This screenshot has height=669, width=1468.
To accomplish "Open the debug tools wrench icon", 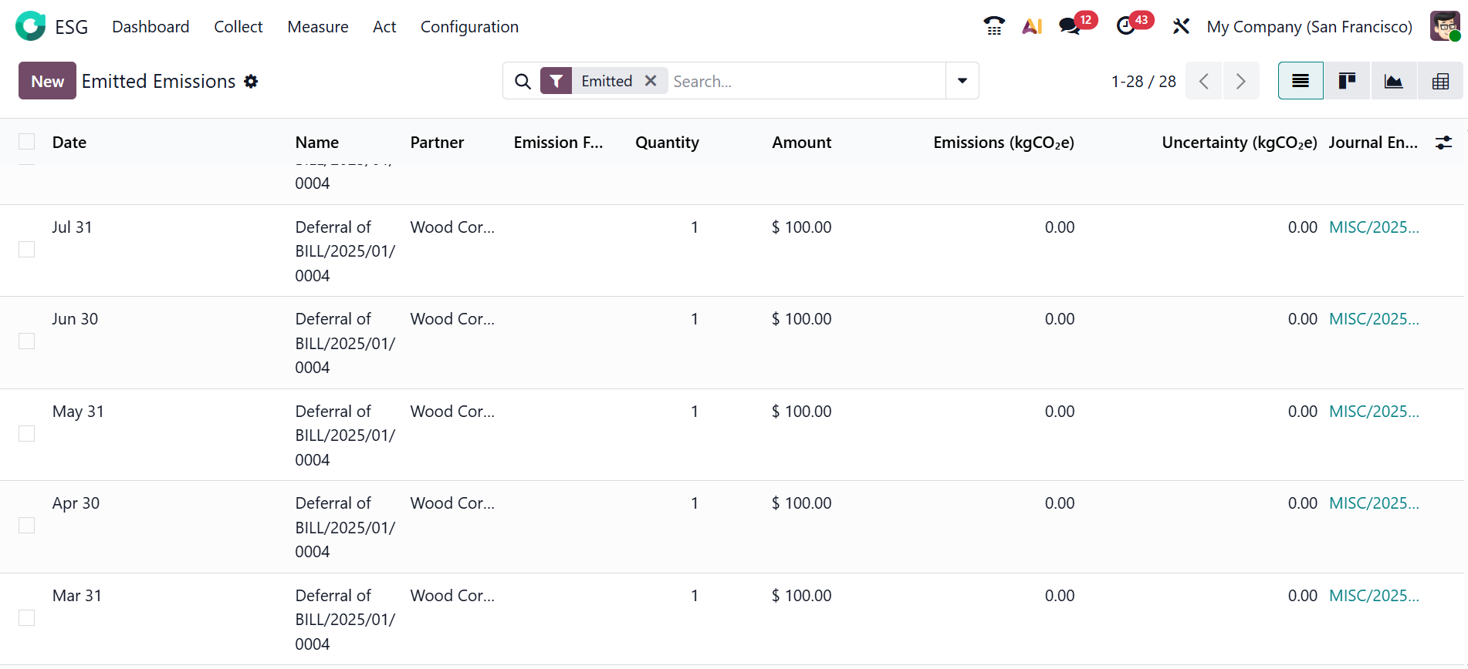I will 1181,26.
